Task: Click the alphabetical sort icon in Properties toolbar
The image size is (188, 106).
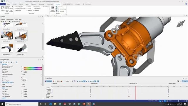Action: click(4, 62)
